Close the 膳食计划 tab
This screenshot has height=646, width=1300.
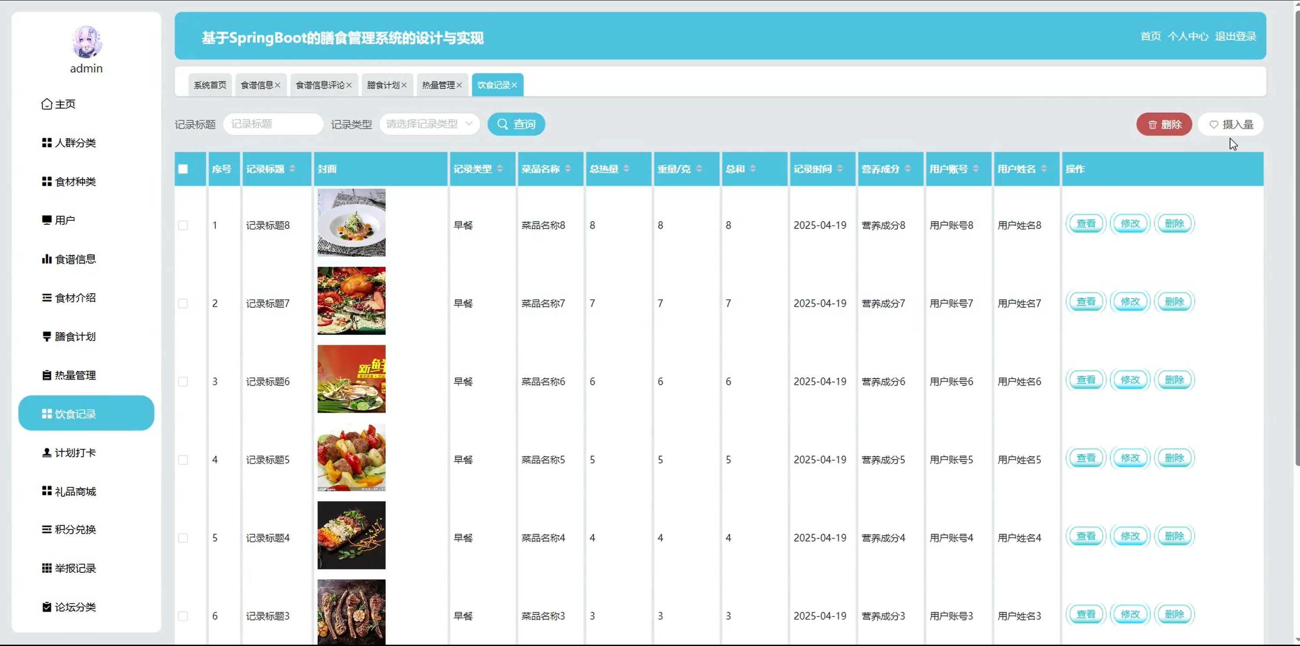404,85
